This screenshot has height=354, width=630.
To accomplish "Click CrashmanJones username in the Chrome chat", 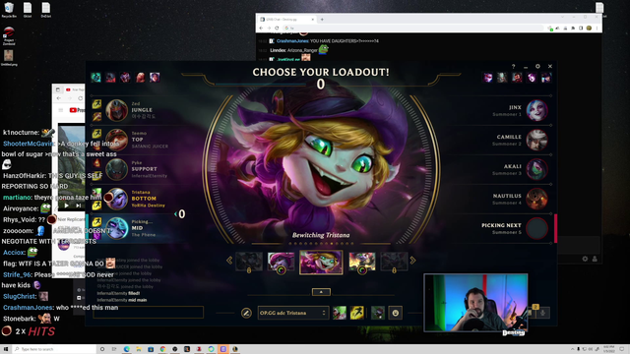I will [x=292, y=41].
